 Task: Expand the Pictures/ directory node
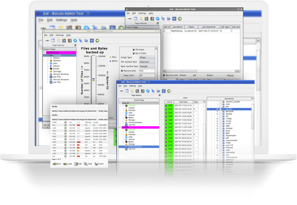coord(217,148)
